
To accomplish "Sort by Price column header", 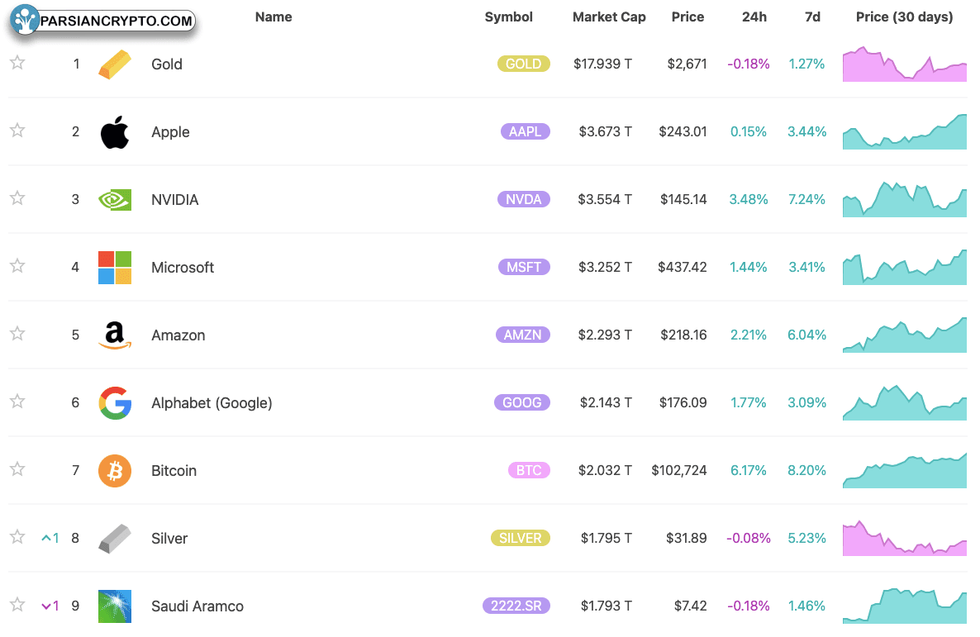I will pos(687,17).
